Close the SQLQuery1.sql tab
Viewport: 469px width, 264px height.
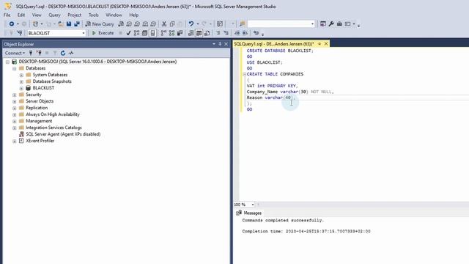click(326, 44)
